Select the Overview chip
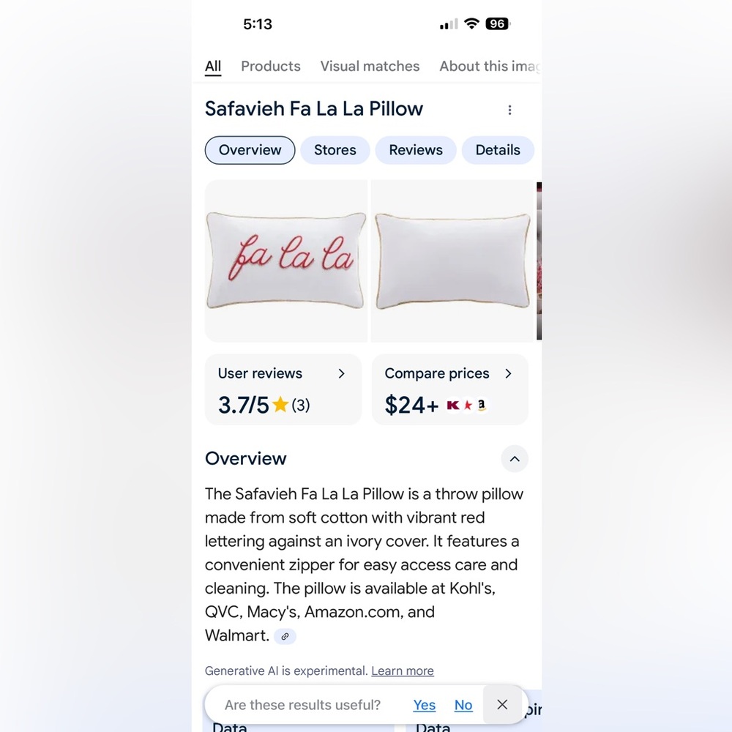 250,150
